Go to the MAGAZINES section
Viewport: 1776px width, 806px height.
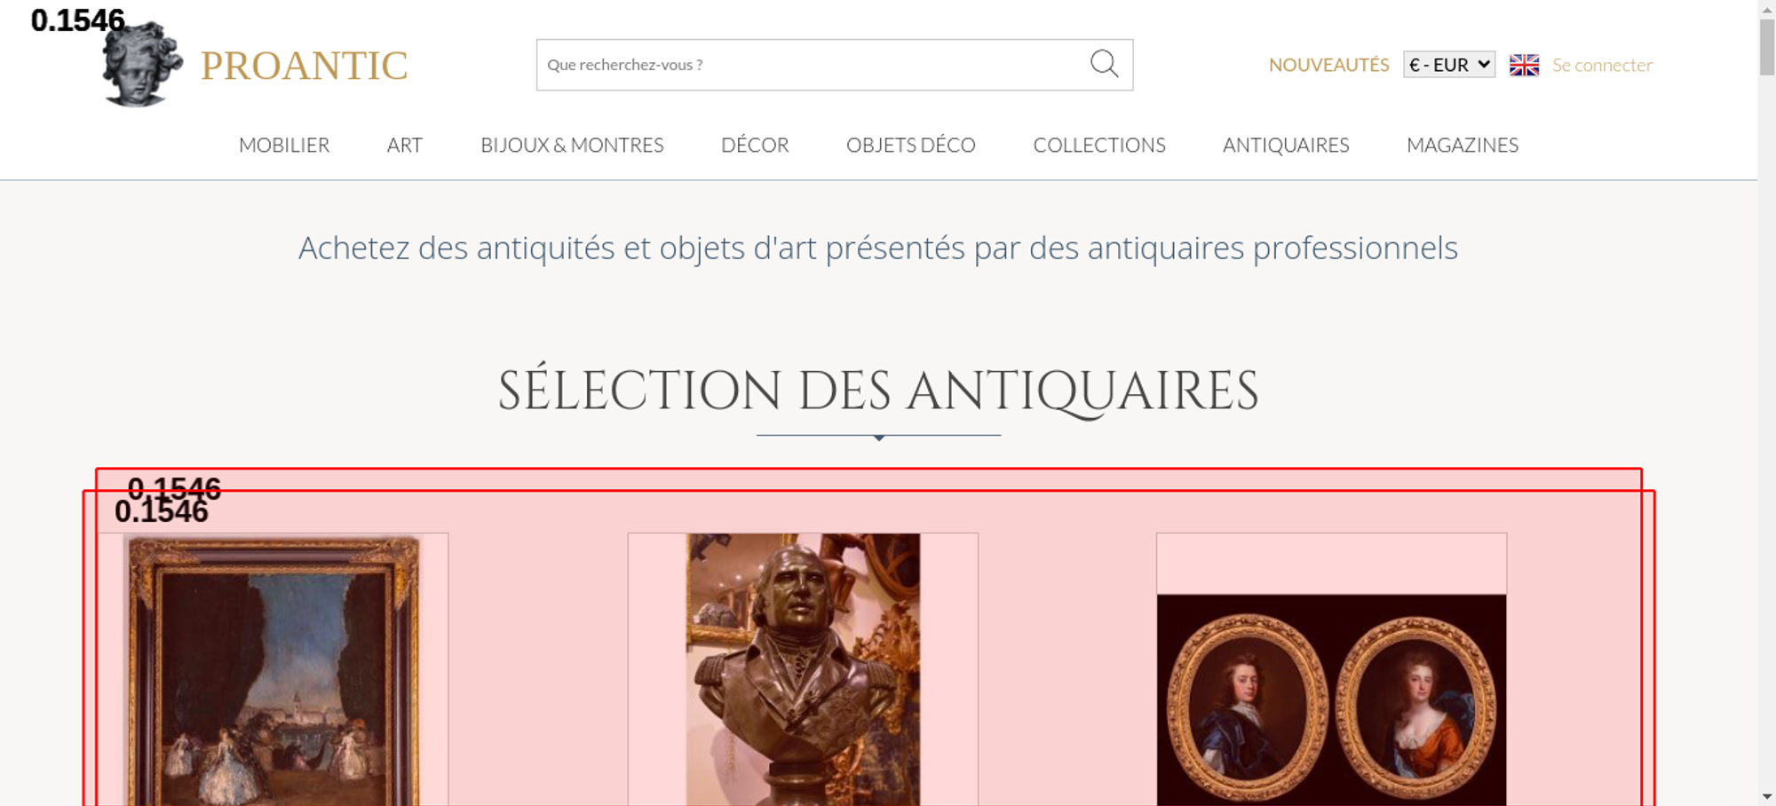(x=1463, y=145)
